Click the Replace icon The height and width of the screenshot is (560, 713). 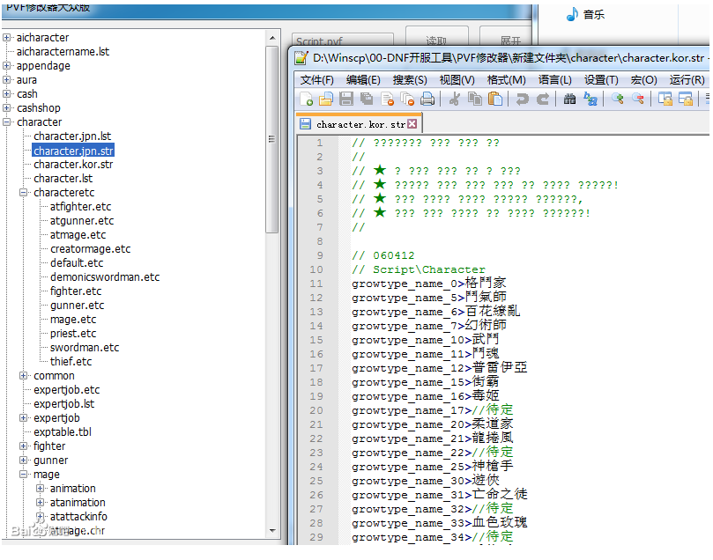point(590,99)
